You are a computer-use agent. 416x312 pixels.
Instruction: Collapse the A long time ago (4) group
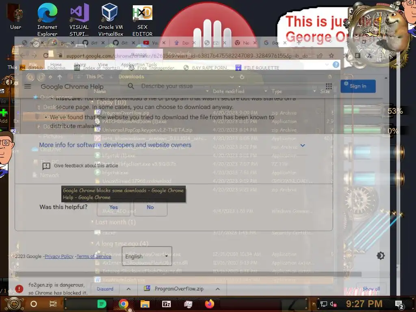click(x=92, y=243)
